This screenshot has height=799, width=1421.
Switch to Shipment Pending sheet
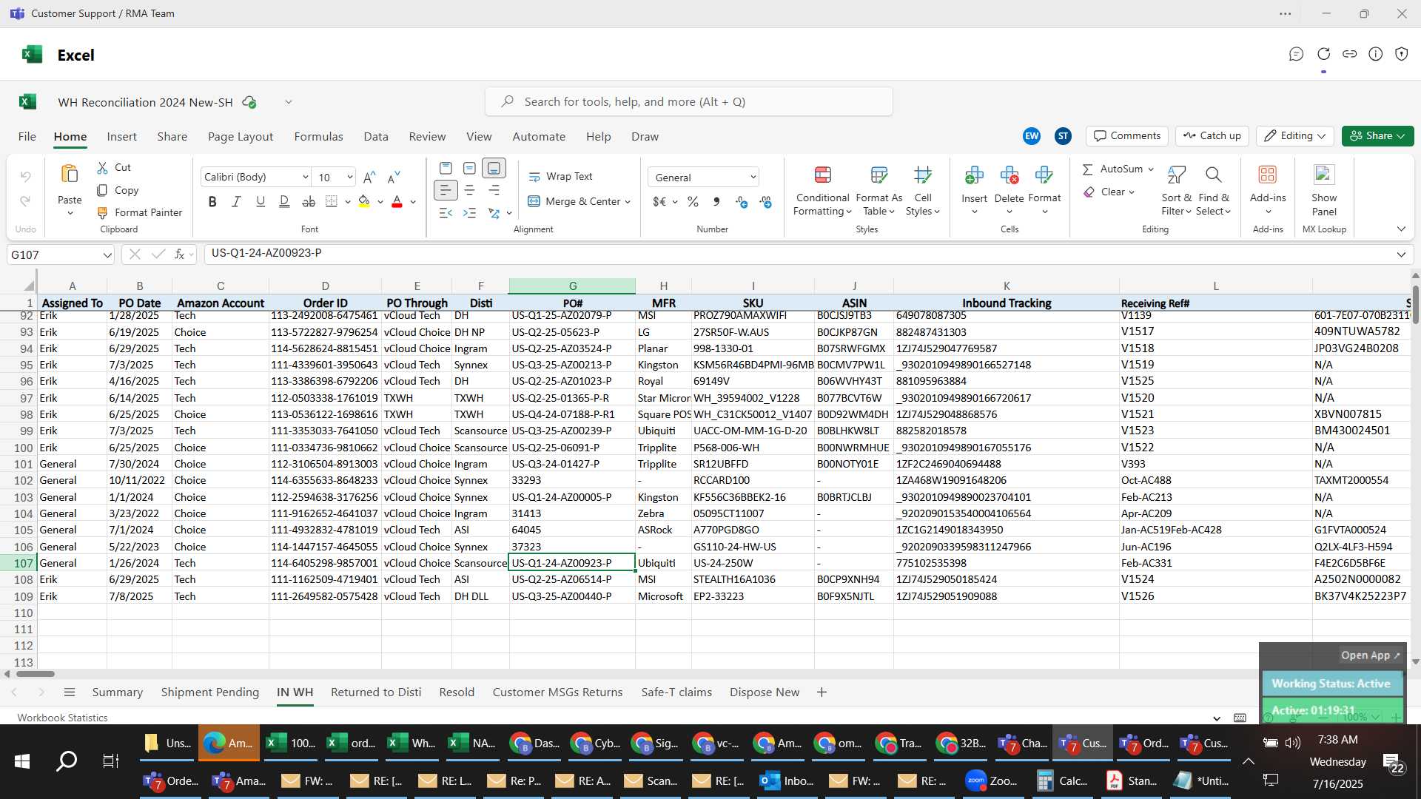click(x=210, y=692)
